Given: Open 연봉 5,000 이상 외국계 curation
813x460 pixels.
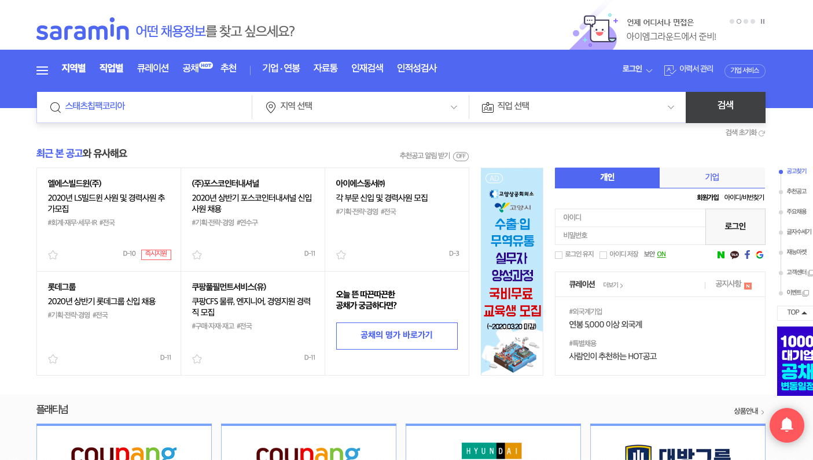Looking at the screenshot, I should pos(606,325).
